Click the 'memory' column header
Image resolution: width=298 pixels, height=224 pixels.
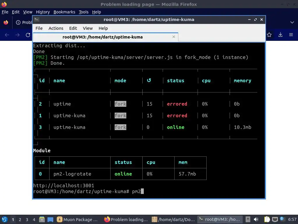242,81
